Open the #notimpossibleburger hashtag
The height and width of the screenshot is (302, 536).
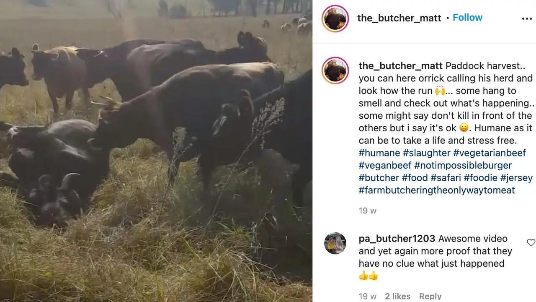coord(463,165)
